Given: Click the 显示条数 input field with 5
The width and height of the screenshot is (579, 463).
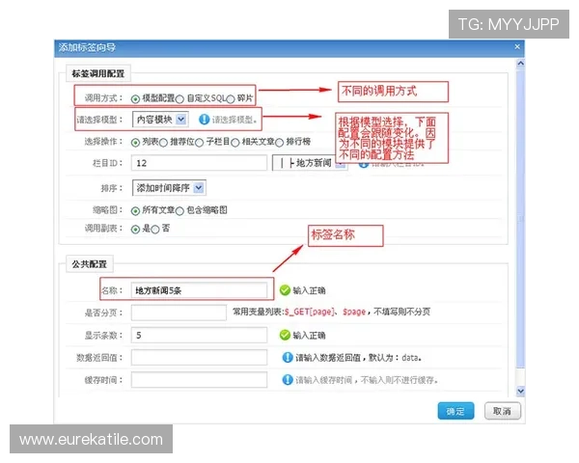Looking at the screenshot, I should click(199, 335).
